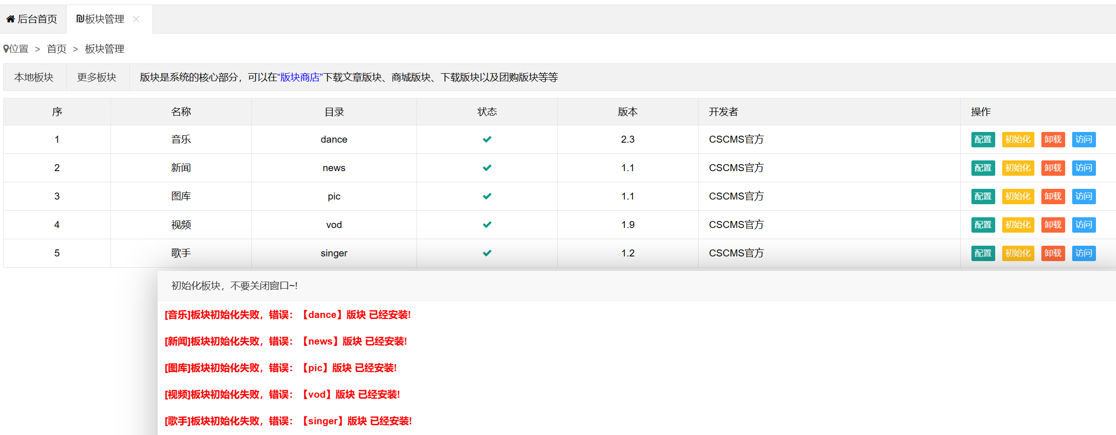Click the 名称 column header
The width and height of the screenshot is (1116, 435).
pos(181,112)
